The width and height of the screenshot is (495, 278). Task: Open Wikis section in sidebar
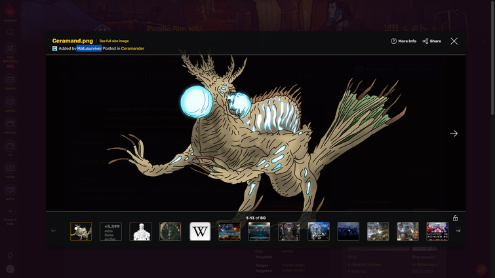coord(10,192)
